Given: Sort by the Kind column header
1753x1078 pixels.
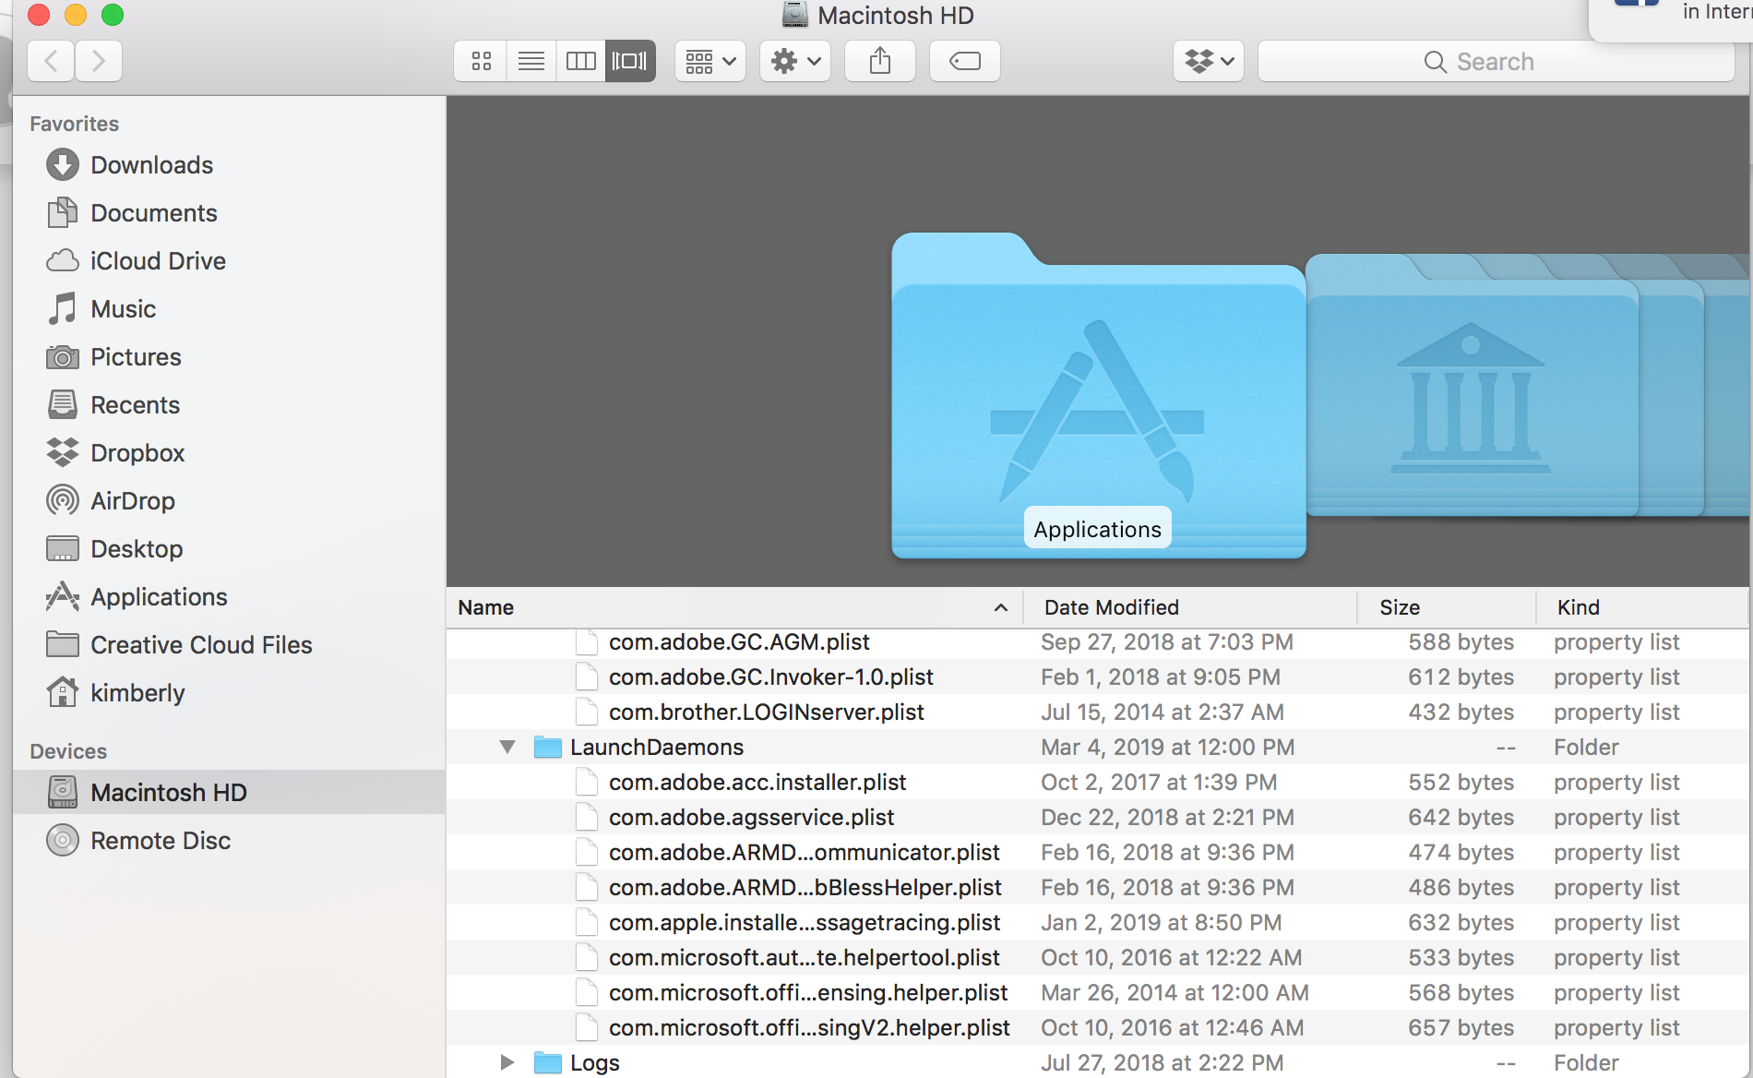Looking at the screenshot, I should 1642,607.
